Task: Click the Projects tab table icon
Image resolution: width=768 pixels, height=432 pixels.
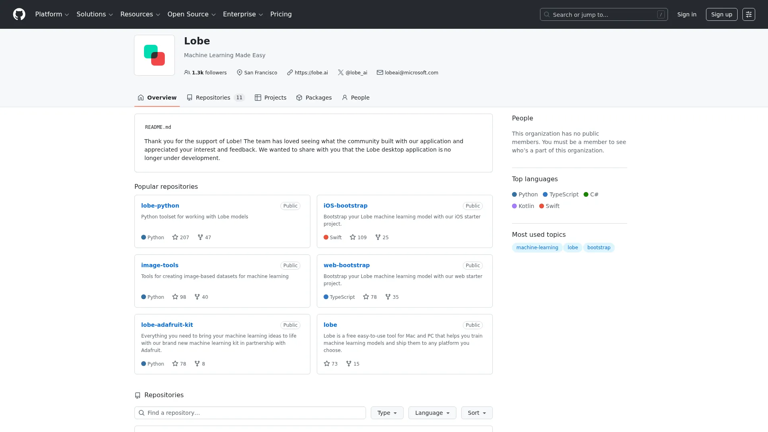Action: click(x=258, y=98)
